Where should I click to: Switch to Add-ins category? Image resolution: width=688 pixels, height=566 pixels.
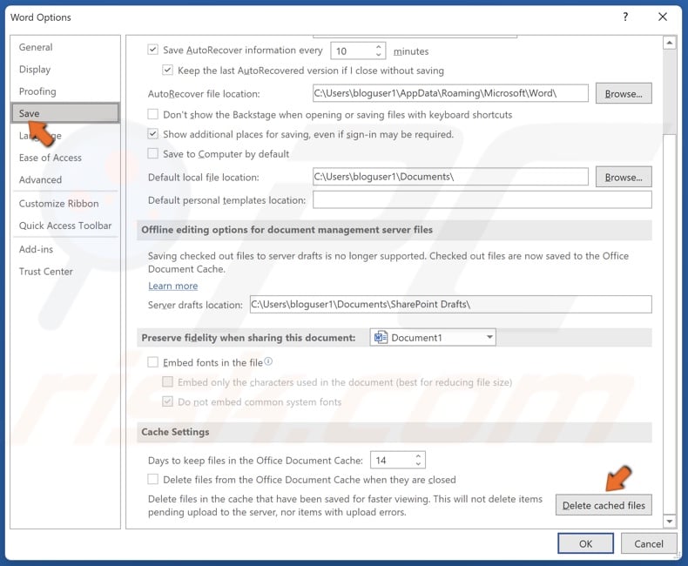pos(65,249)
